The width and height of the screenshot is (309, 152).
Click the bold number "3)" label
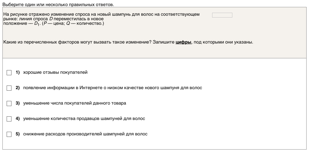pos(18,103)
